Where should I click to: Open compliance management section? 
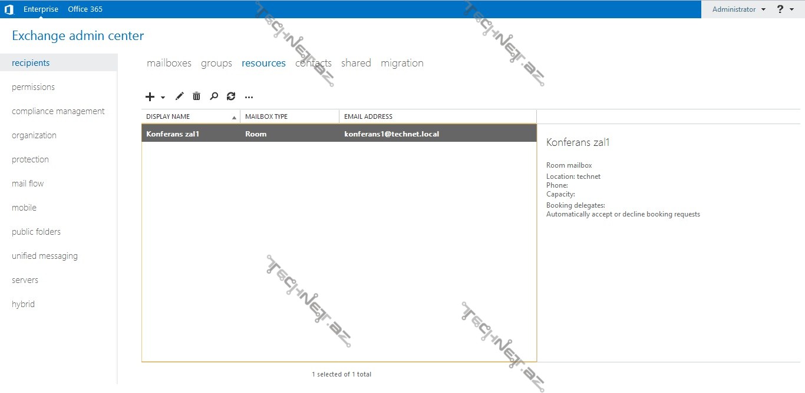[x=58, y=111]
